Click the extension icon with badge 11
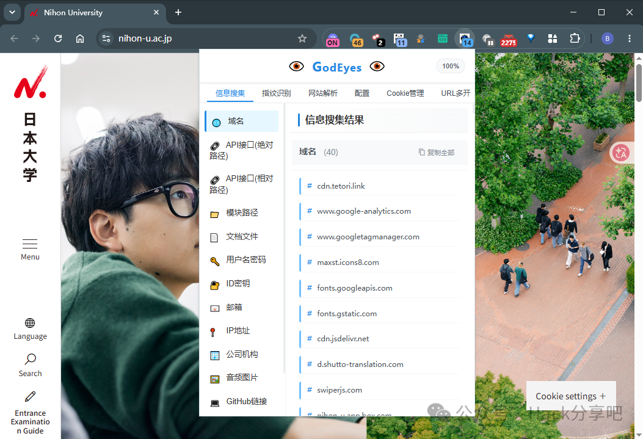 point(400,39)
